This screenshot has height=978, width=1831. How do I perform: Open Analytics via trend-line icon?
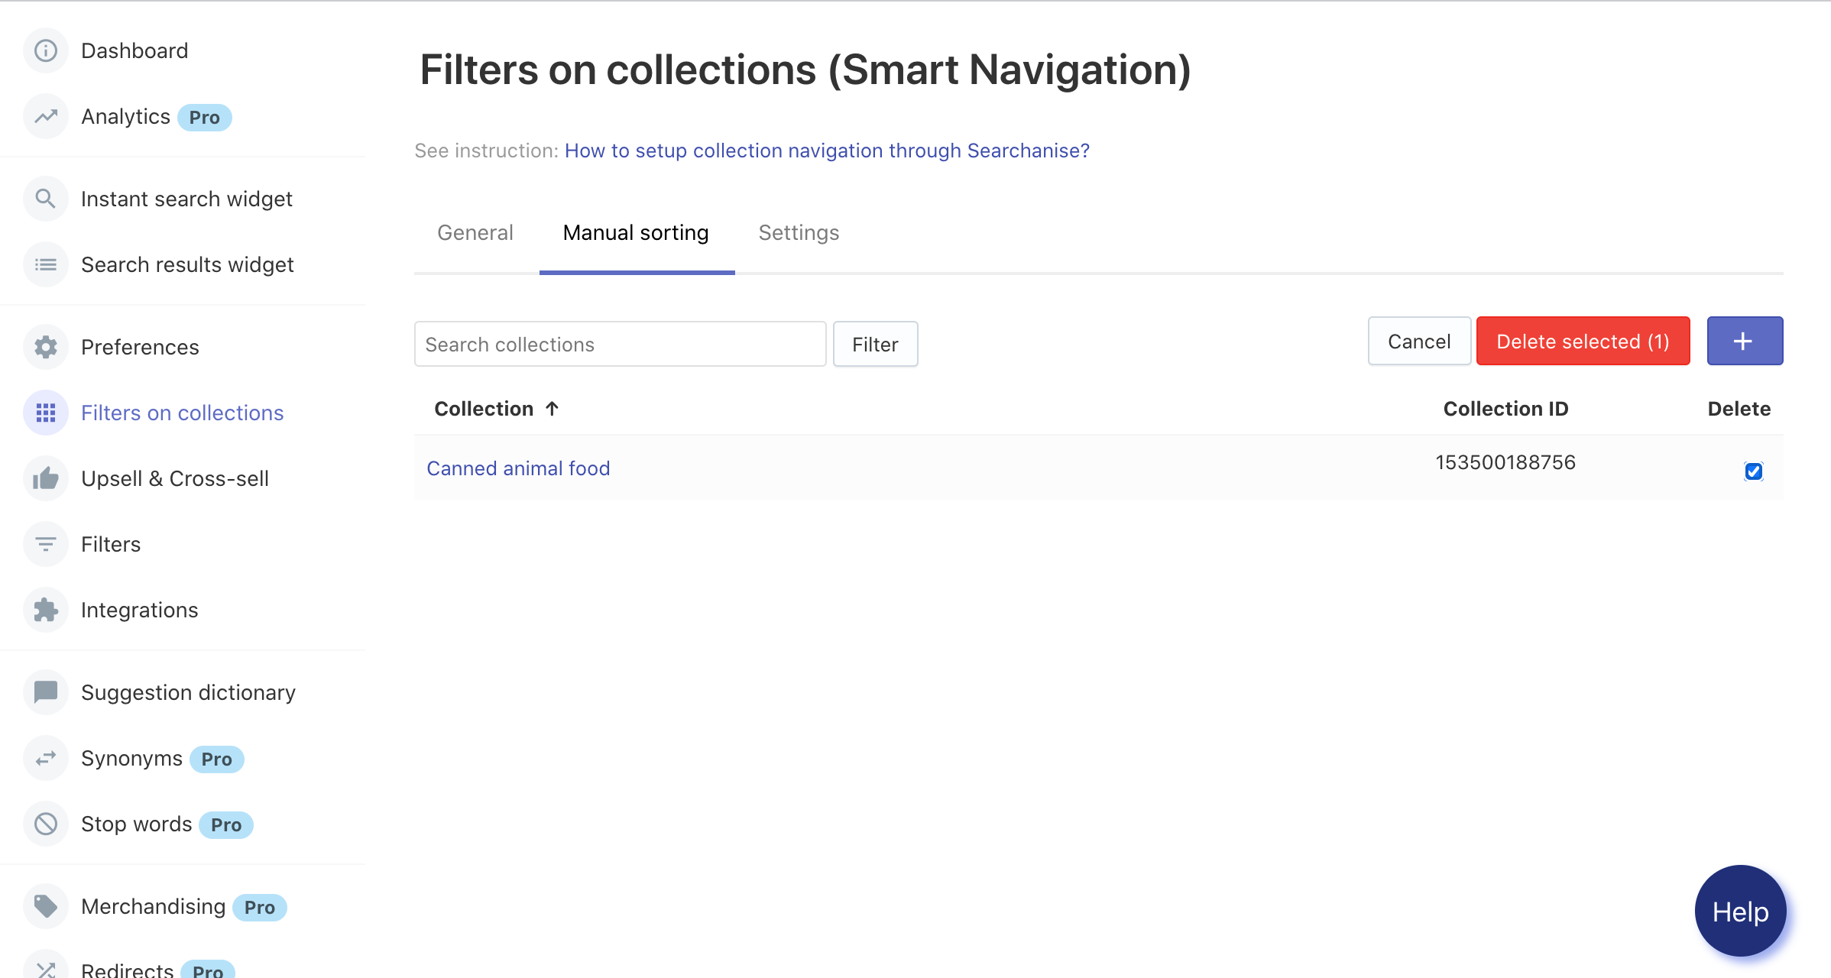coord(46,116)
